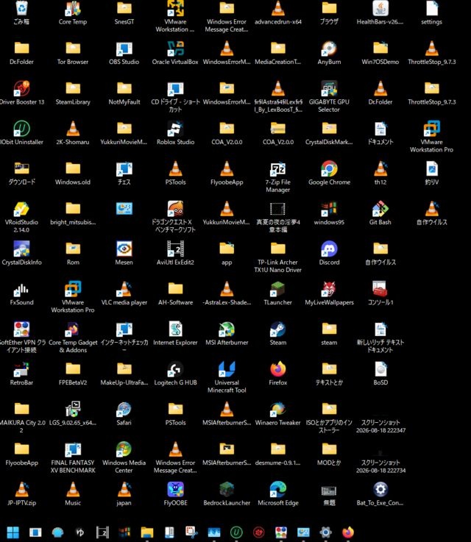Open TLauncher desktop shortcut
The width and height of the screenshot is (471, 542).
click(x=277, y=289)
